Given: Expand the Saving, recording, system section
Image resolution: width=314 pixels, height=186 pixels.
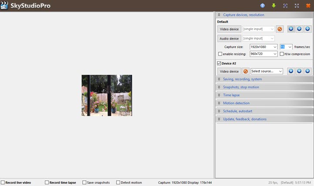Looking at the screenshot, I should click(242, 79).
